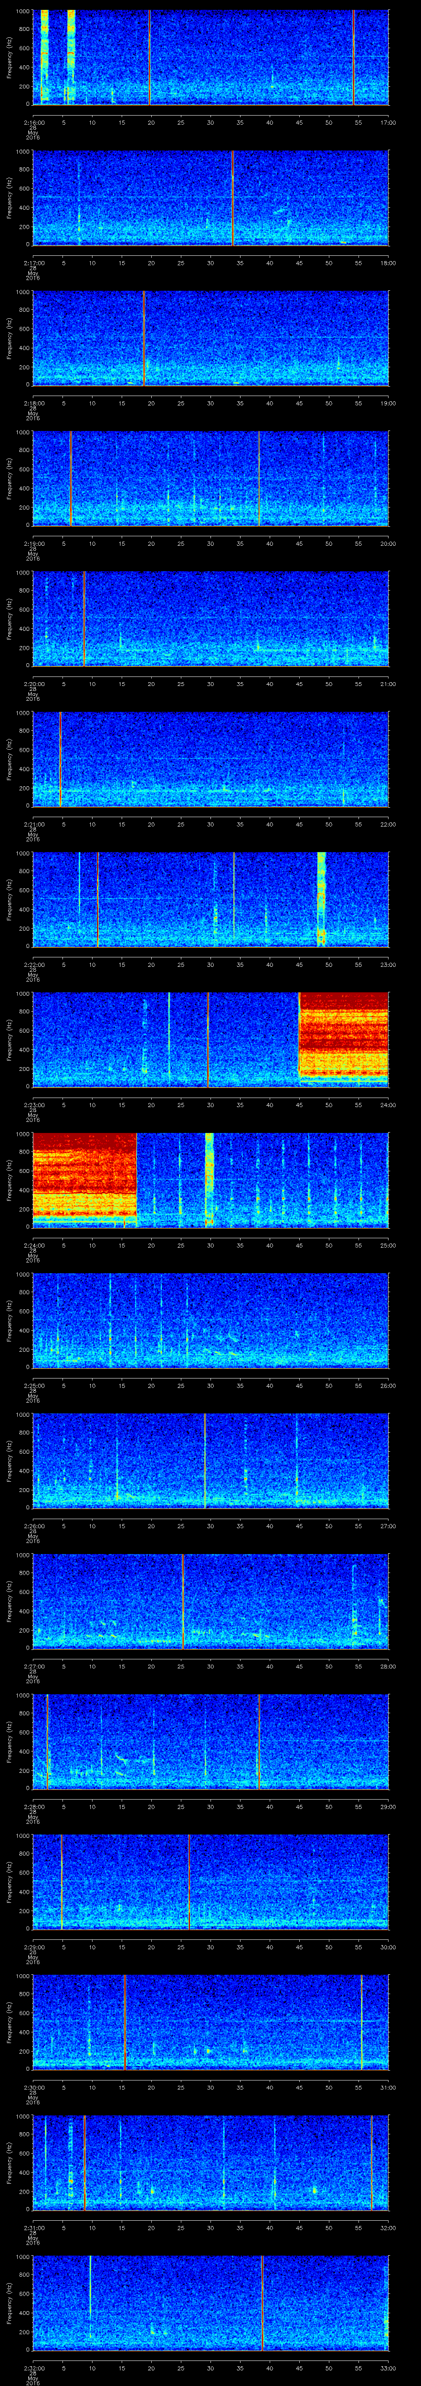Select red line near 26s in 2:29:00 spectrogram

click(x=189, y=1880)
